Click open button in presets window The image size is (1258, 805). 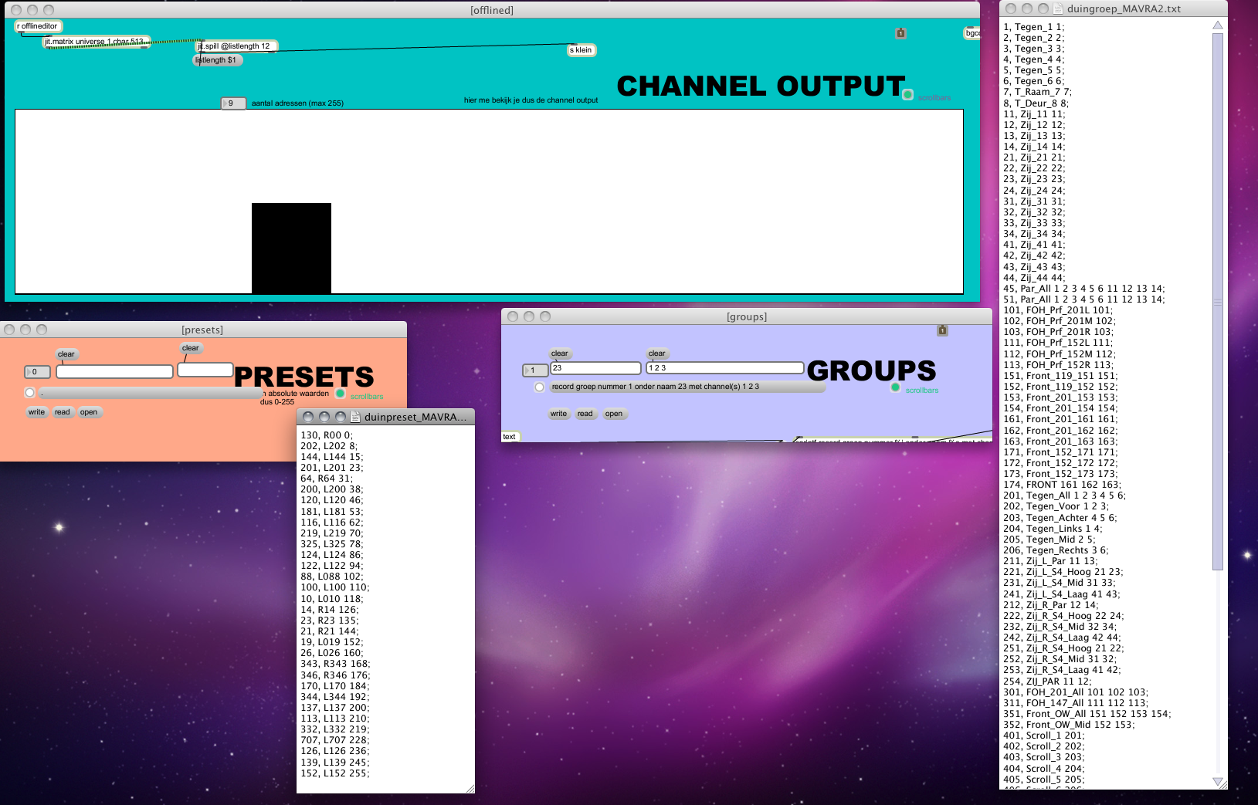coord(90,412)
